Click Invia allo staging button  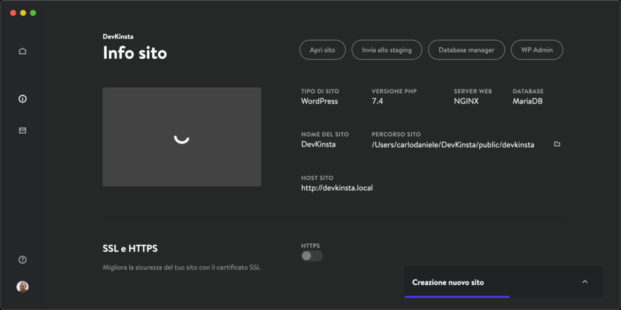(x=386, y=50)
